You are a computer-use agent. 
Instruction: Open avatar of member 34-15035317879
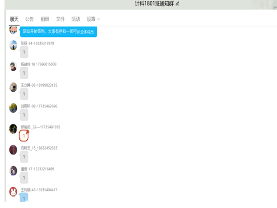coord(13,45)
